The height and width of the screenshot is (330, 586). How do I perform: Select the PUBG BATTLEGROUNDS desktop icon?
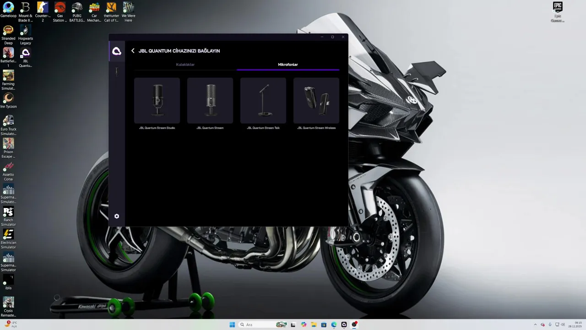pos(77,12)
